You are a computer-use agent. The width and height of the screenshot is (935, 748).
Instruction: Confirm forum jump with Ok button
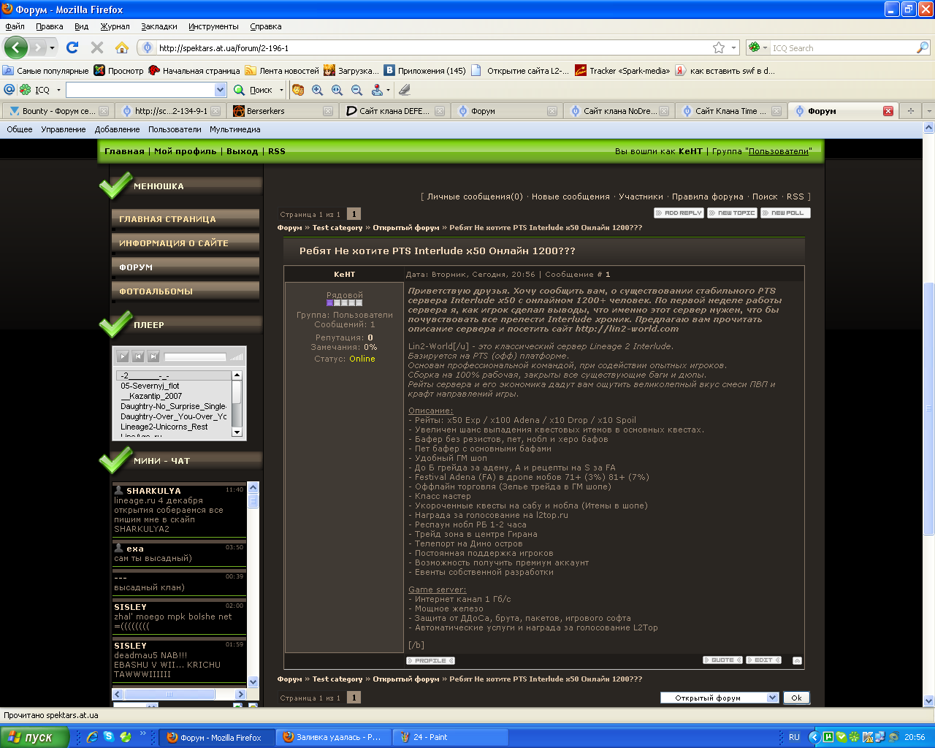tap(796, 698)
